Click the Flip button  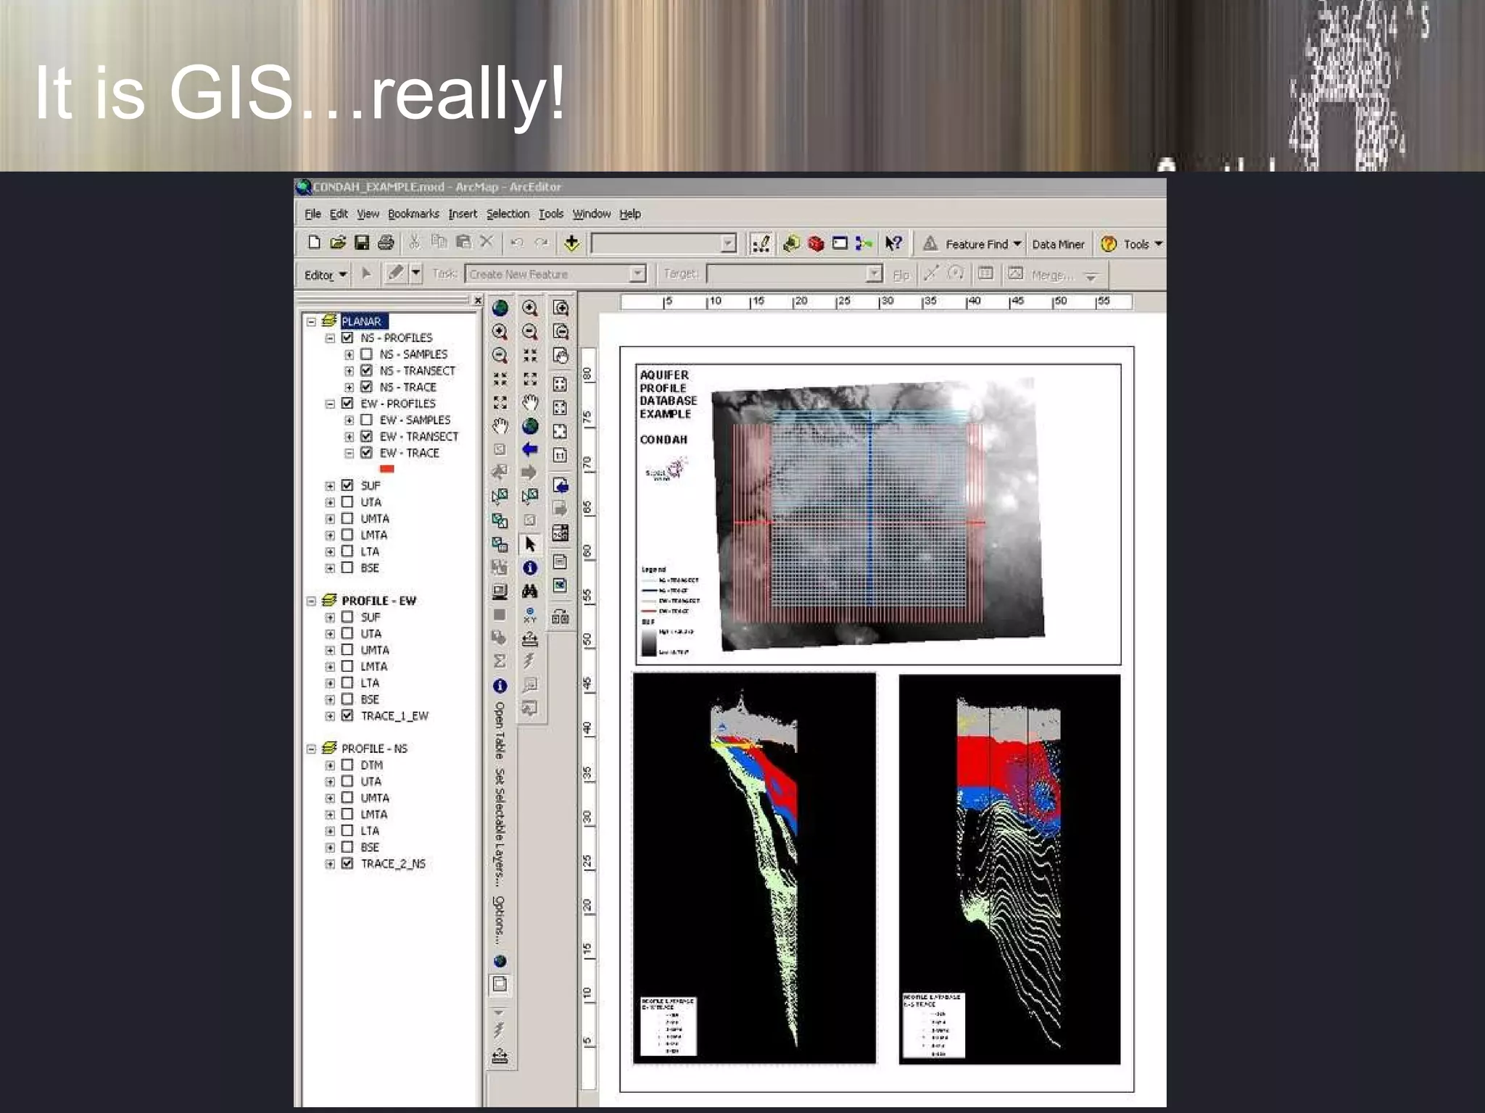[x=901, y=275]
